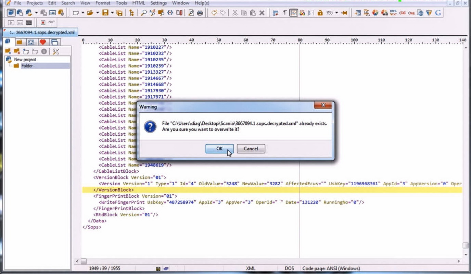This screenshot has height=274, width=471.
Task: Click the Print icon
Action: coord(200,13)
